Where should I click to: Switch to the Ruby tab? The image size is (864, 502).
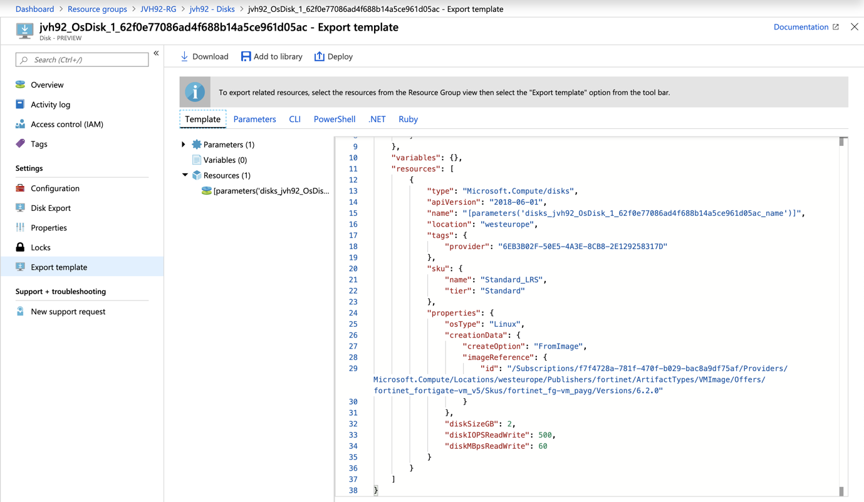[x=408, y=119]
